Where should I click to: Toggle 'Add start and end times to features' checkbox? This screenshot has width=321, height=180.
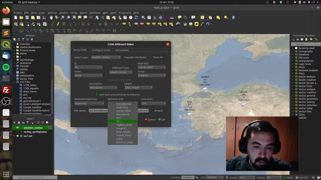[x=97, y=94]
